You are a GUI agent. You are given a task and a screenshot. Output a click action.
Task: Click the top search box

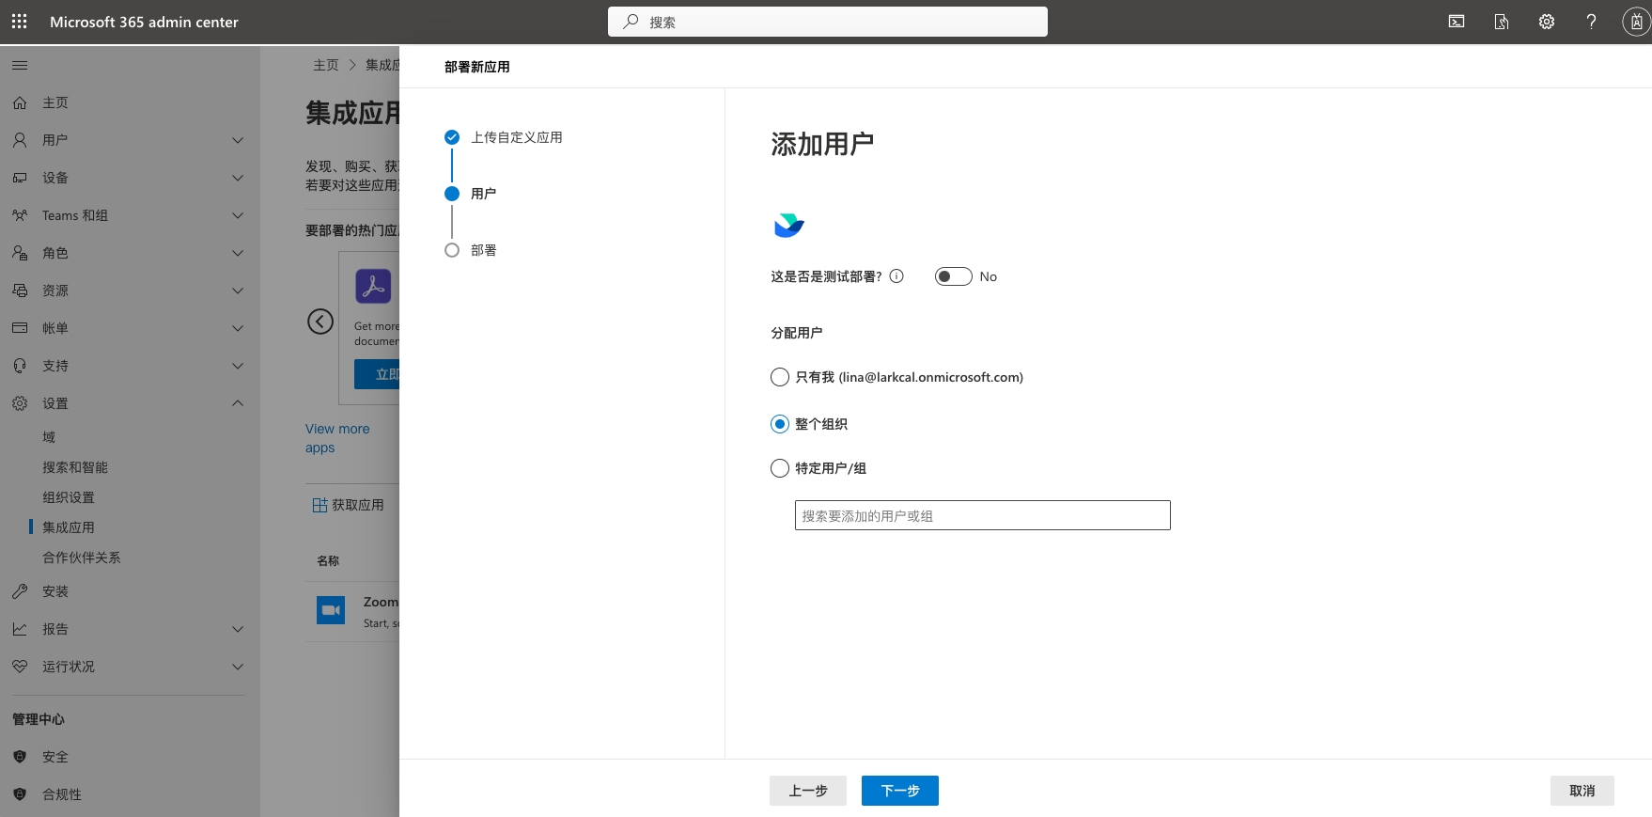click(x=828, y=22)
